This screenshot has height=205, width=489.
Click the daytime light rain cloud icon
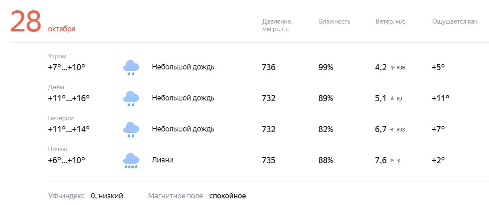(131, 98)
